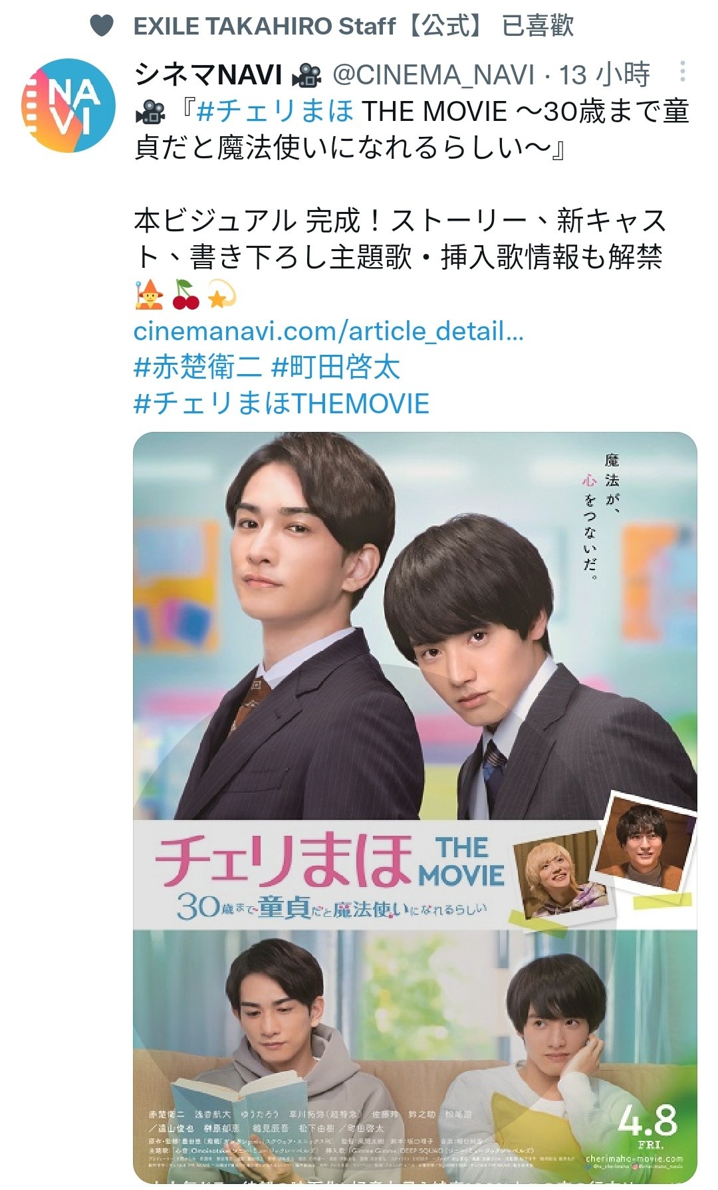Screen dimensions: 718x1190
Task: Tap the @CINEMA_NAVI handle
Action: coord(433,75)
